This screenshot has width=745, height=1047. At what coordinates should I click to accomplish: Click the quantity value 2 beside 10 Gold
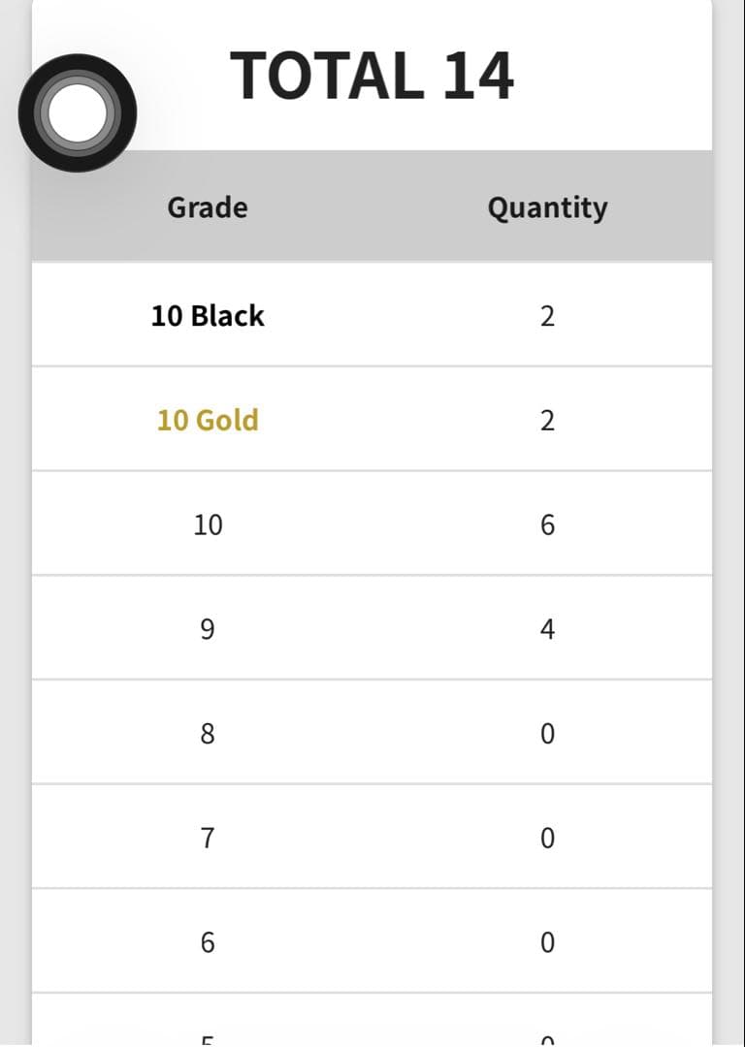click(548, 420)
